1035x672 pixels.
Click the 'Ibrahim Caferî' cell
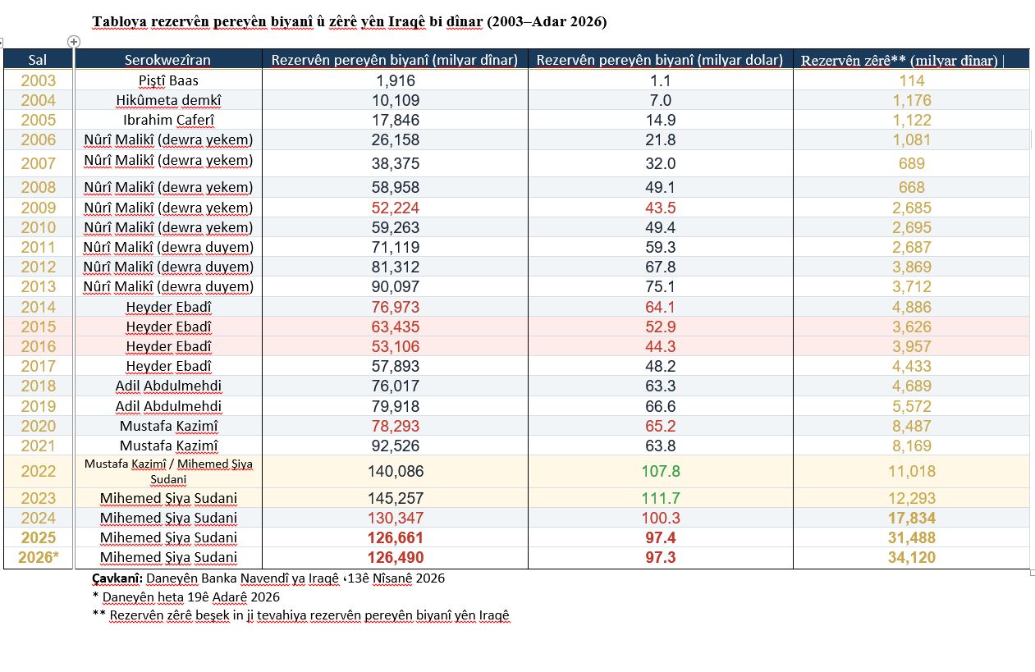point(168,120)
